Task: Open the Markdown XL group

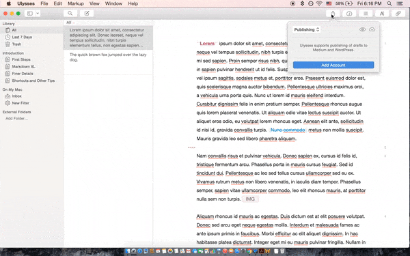Action: [x=31, y=67]
